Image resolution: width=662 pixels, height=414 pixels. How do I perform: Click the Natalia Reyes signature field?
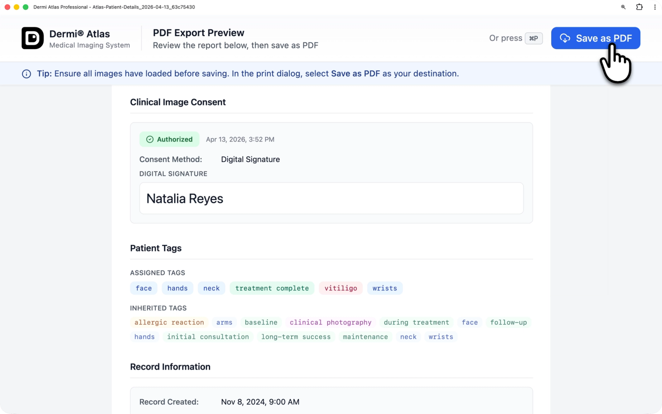[x=331, y=199]
